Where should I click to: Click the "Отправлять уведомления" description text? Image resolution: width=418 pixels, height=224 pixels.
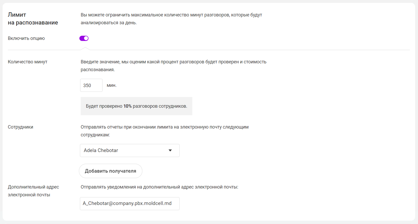tap(159, 187)
